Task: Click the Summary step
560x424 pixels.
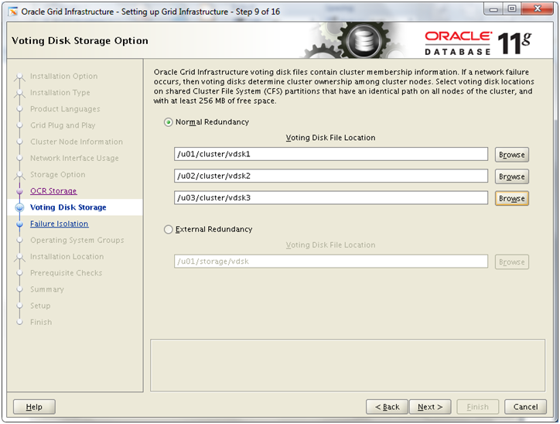Action: (x=46, y=289)
